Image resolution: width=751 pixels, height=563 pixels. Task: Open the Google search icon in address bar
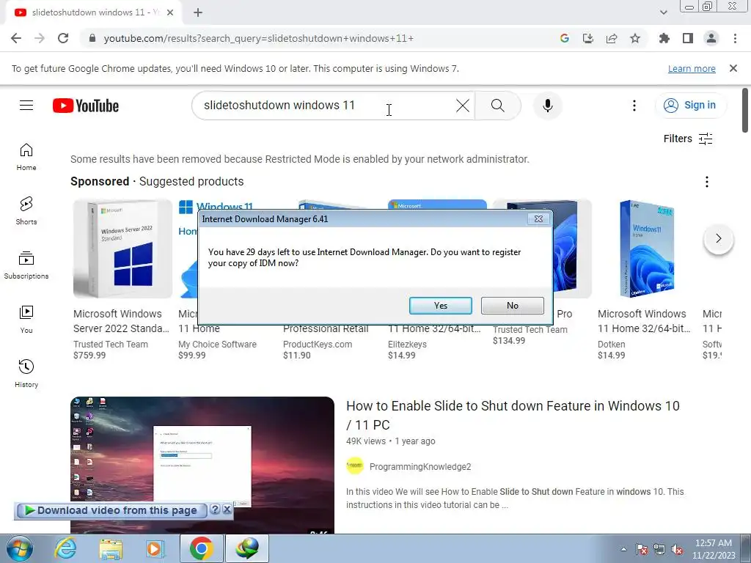point(564,38)
